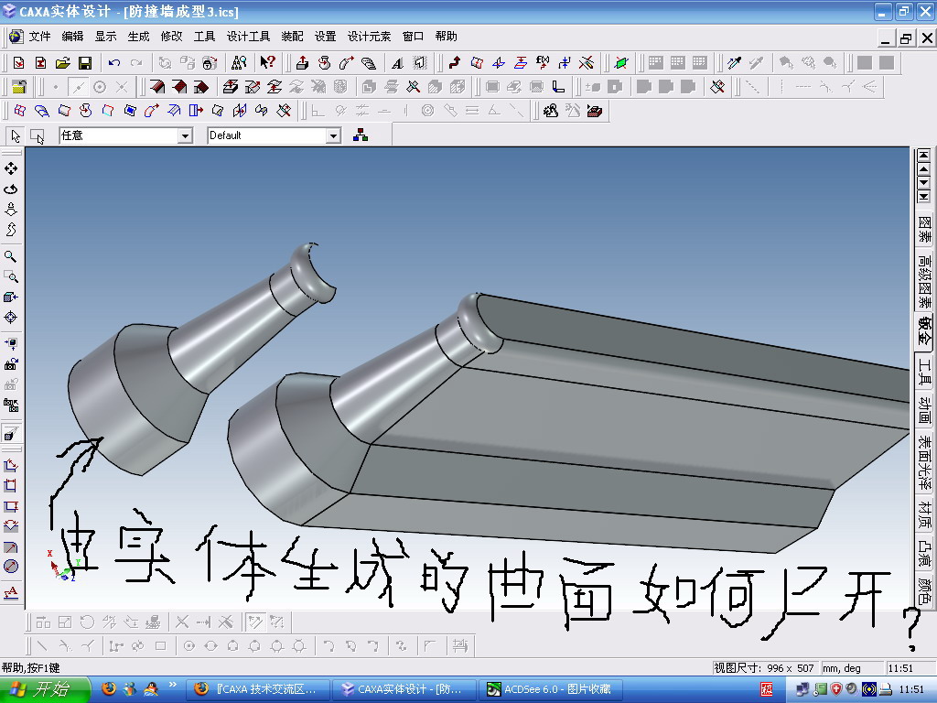The height and width of the screenshot is (703, 937).
Task: Open the 生成 menu
Action: coord(138,37)
